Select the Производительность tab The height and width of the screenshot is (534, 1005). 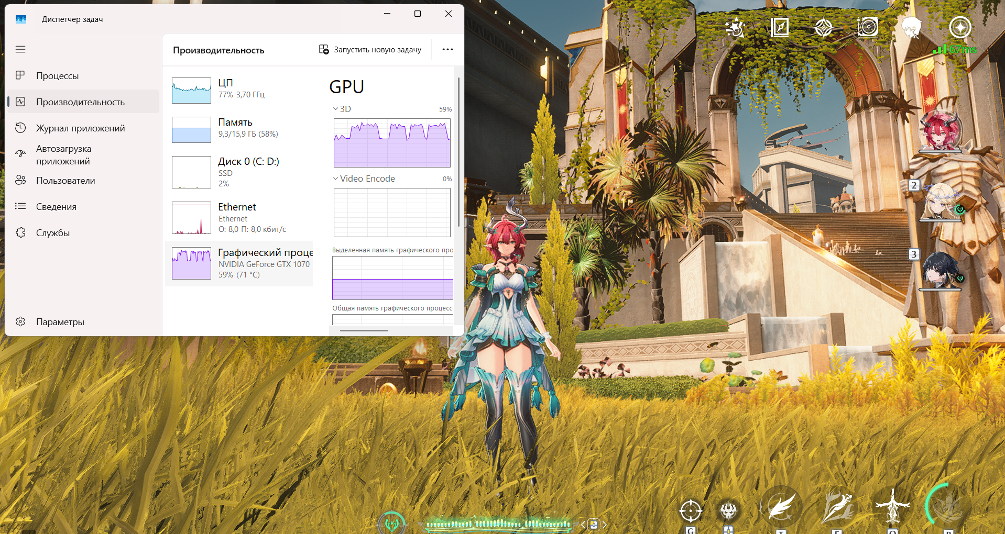(82, 102)
